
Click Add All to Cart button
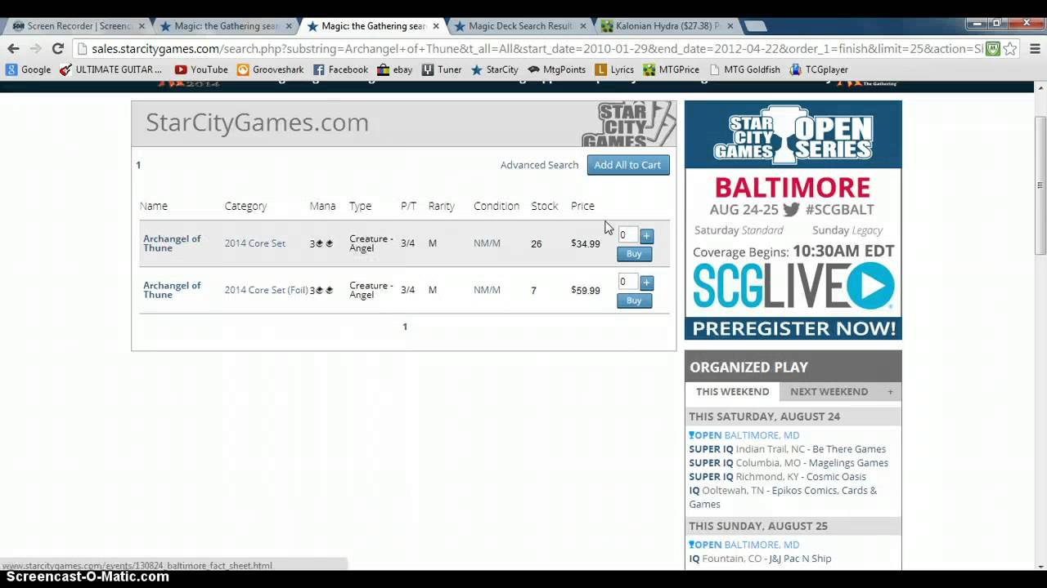627,165
